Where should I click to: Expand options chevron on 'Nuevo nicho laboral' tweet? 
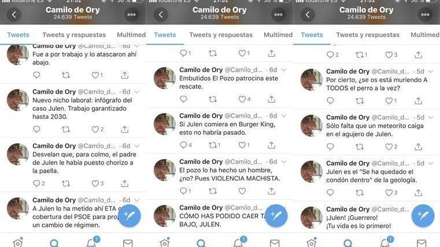coord(137,92)
